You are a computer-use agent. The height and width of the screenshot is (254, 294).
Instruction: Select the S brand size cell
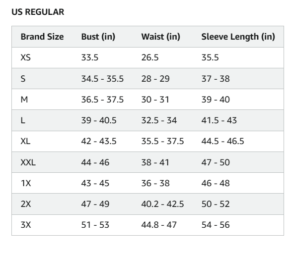click(x=23, y=79)
